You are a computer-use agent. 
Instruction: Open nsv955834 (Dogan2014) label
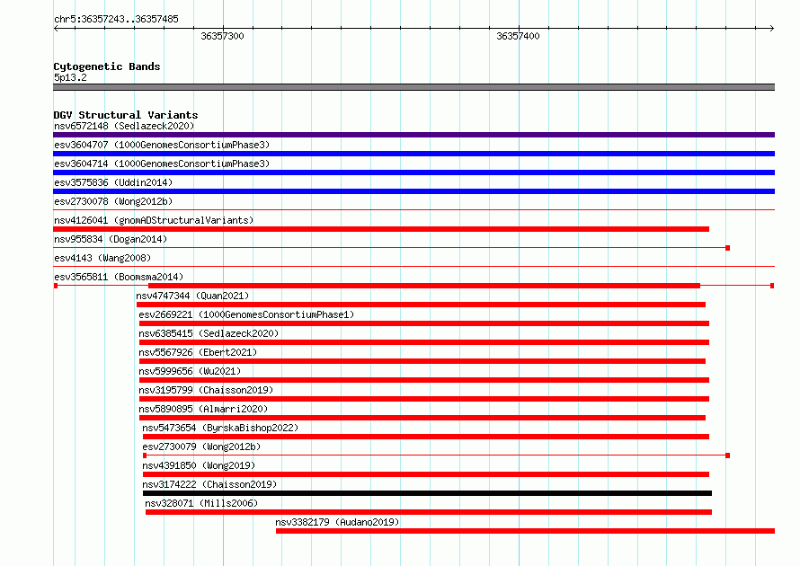[x=111, y=239]
